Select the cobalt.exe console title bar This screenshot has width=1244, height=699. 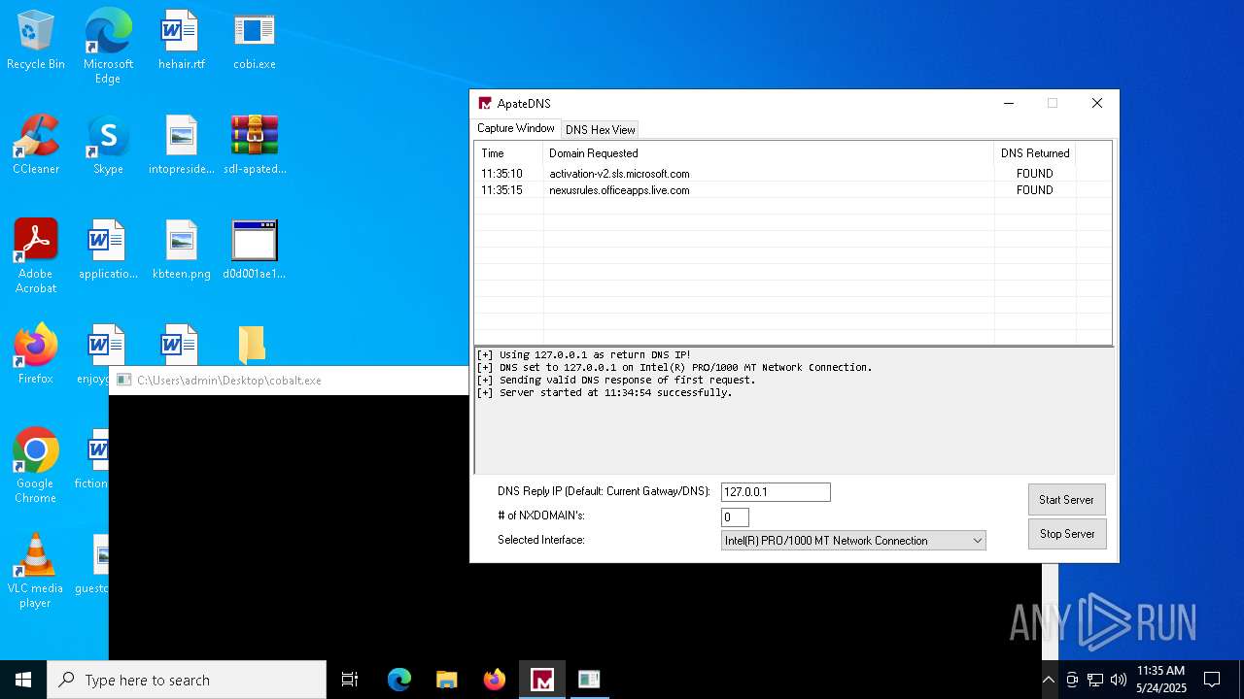point(289,381)
